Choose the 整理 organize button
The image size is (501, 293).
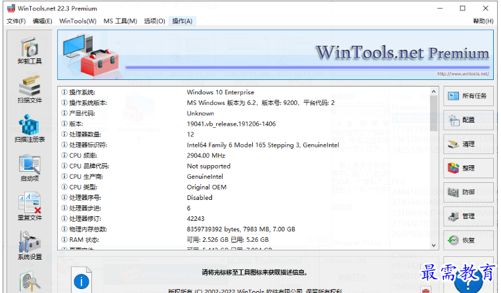coord(468,168)
